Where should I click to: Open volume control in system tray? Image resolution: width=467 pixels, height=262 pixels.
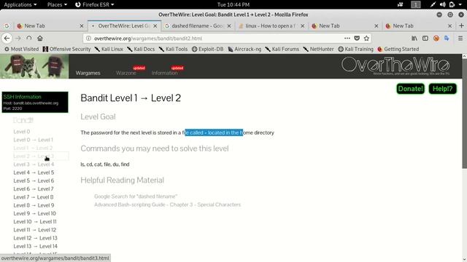(443, 4)
